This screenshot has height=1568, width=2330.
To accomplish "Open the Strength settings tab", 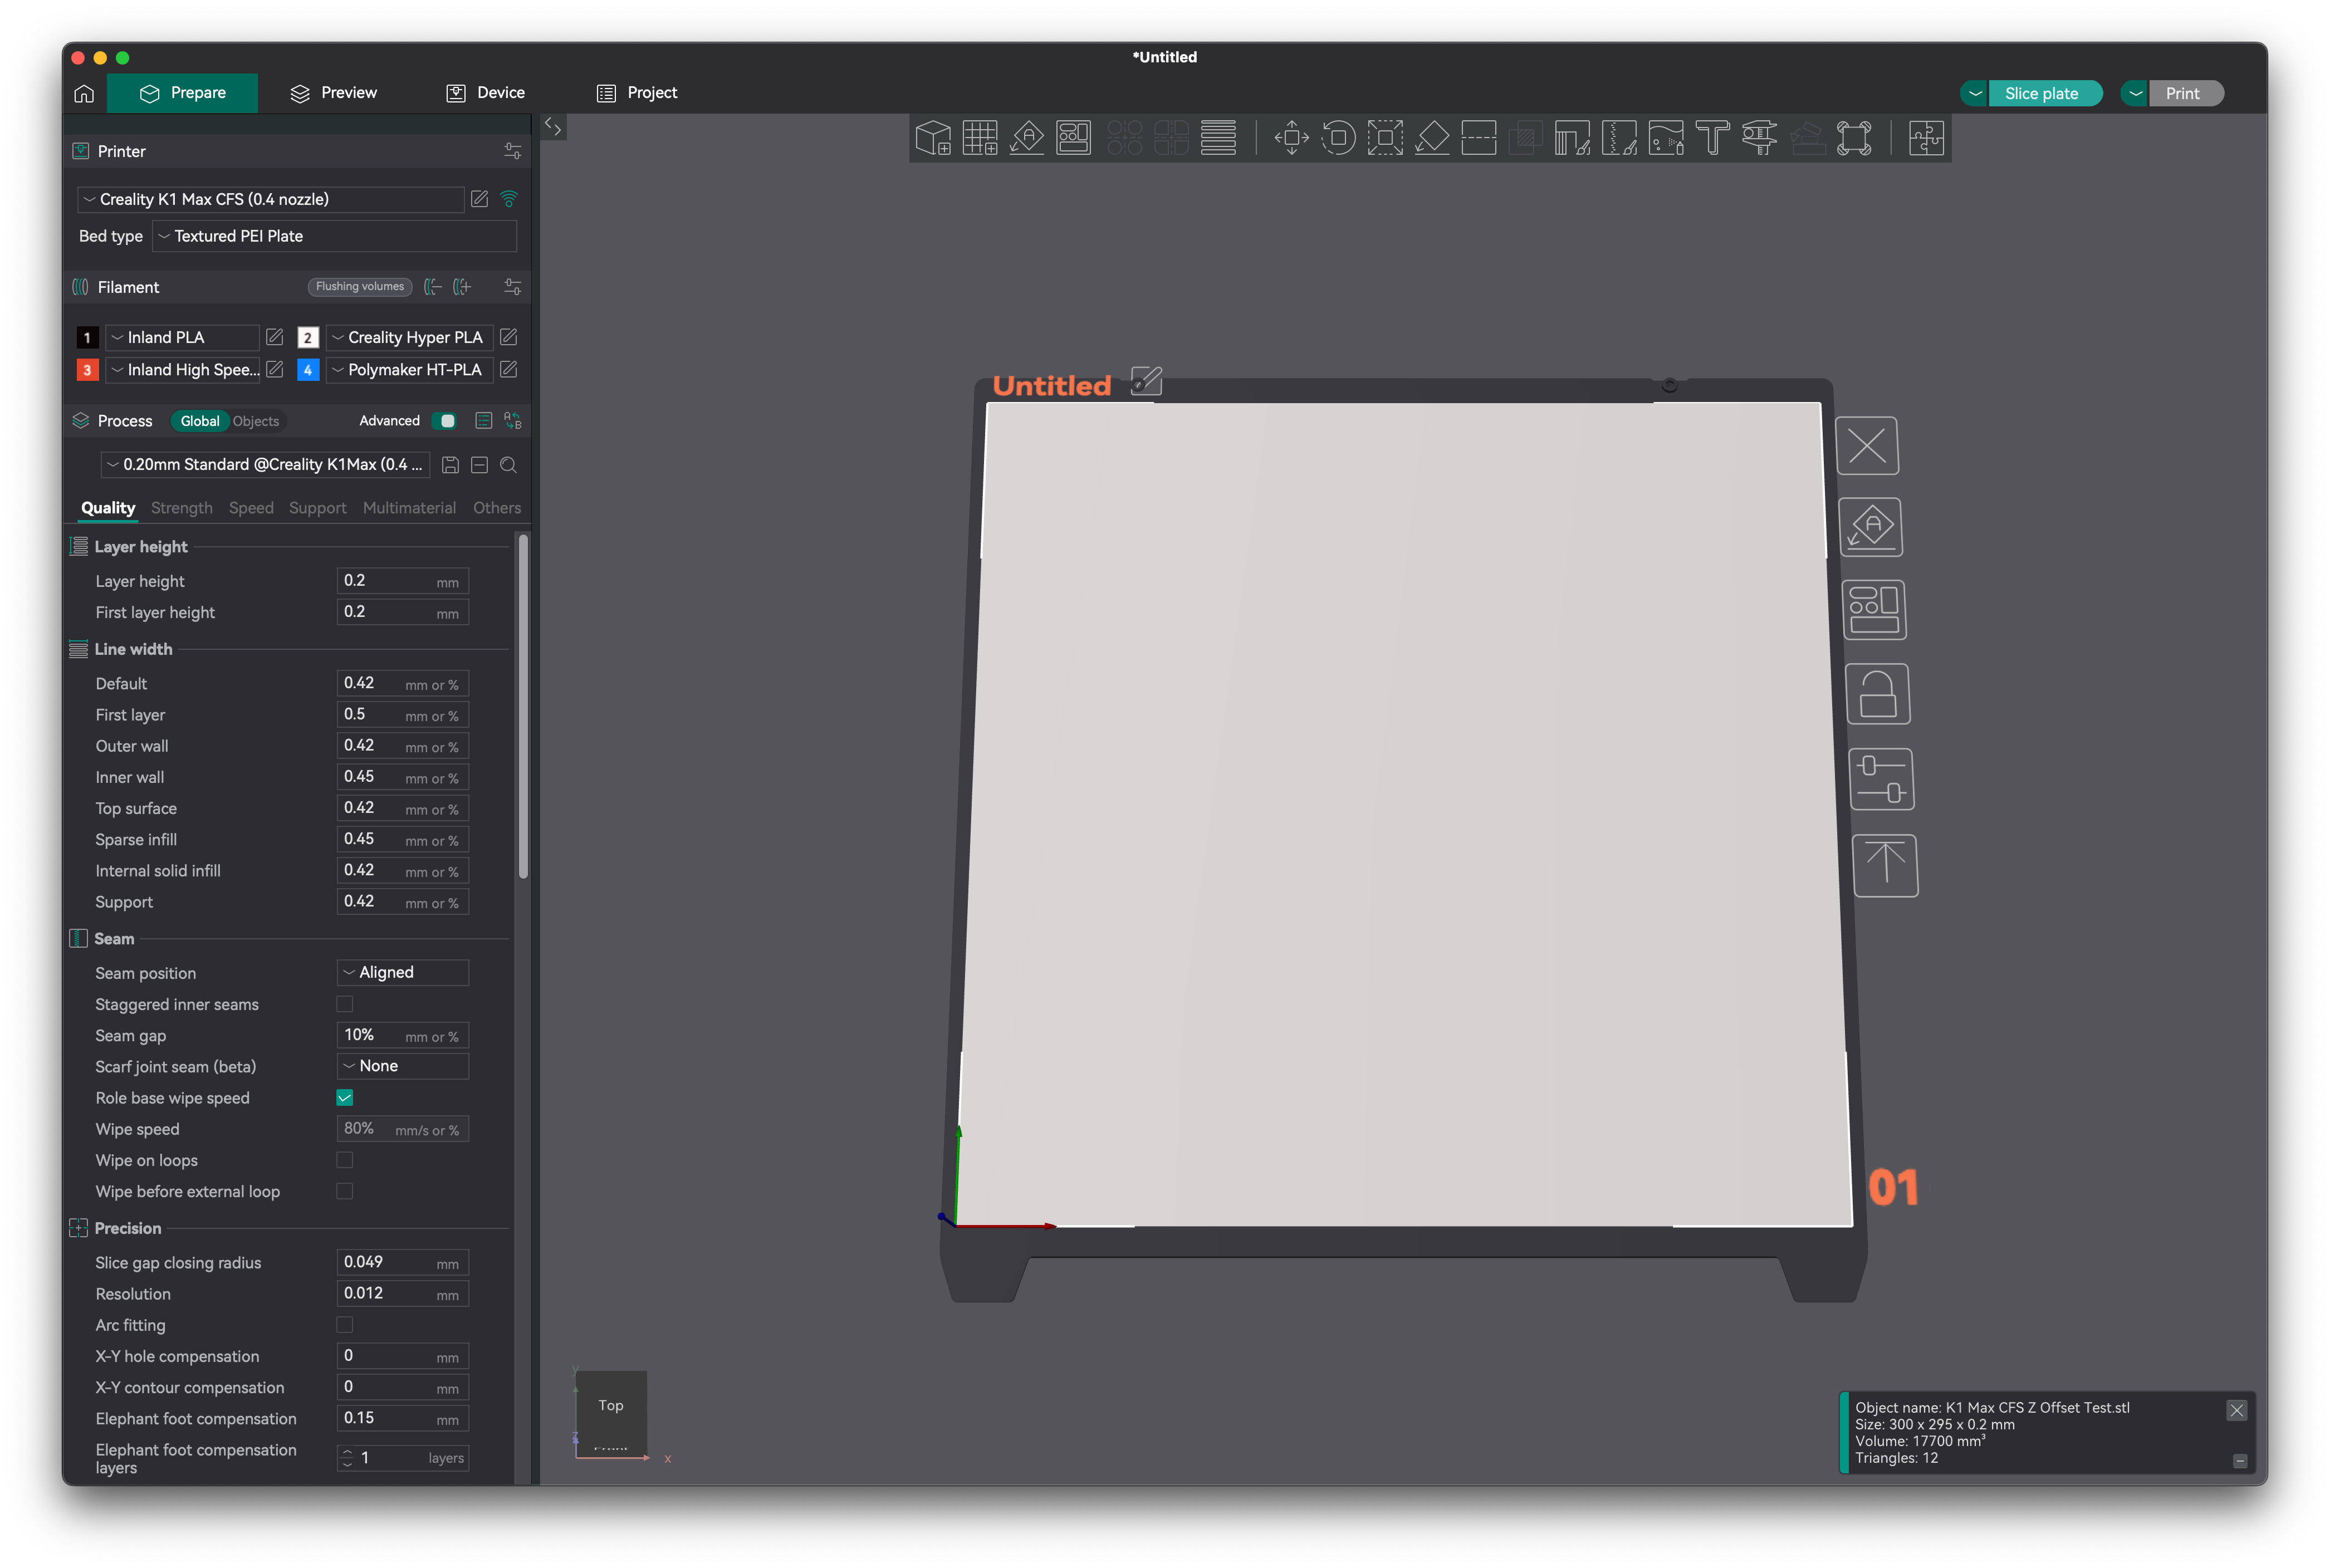I will pos(182,508).
